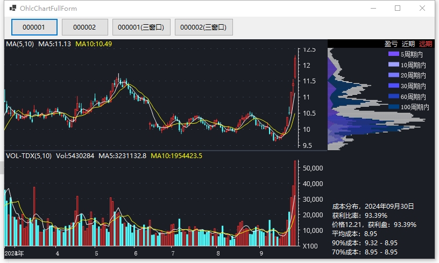439x263 pixels.
Task: Click the MA10:1954423.5 volume label
Action: [176, 156]
